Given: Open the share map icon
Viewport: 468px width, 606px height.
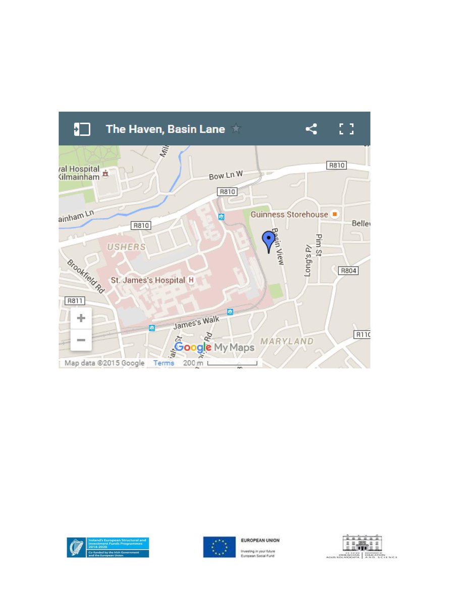Looking at the screenshot, I should coord(311,129).
